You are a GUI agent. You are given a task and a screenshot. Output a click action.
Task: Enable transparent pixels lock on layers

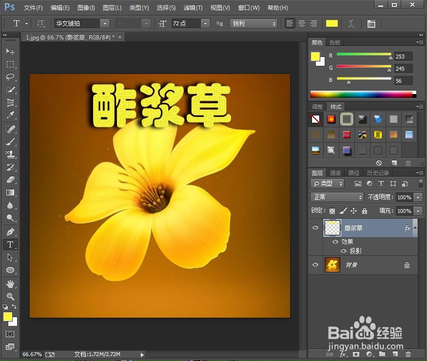click(333, 210)
